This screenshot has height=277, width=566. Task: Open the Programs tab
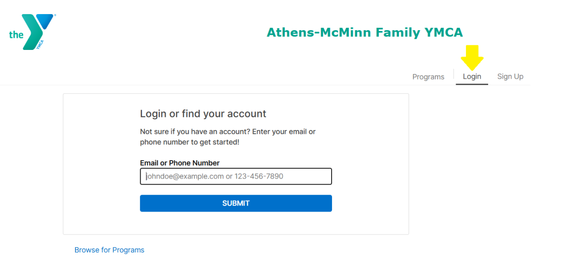pos(428,77)
